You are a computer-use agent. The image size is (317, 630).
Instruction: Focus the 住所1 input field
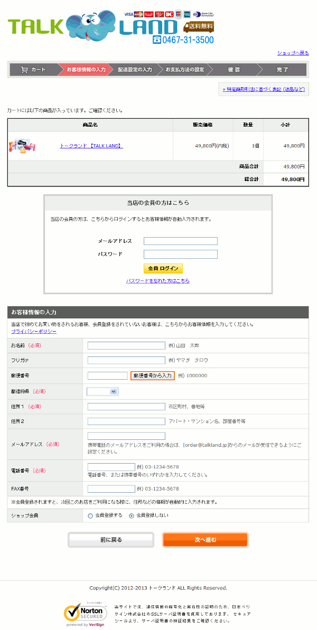click(126, 407)
